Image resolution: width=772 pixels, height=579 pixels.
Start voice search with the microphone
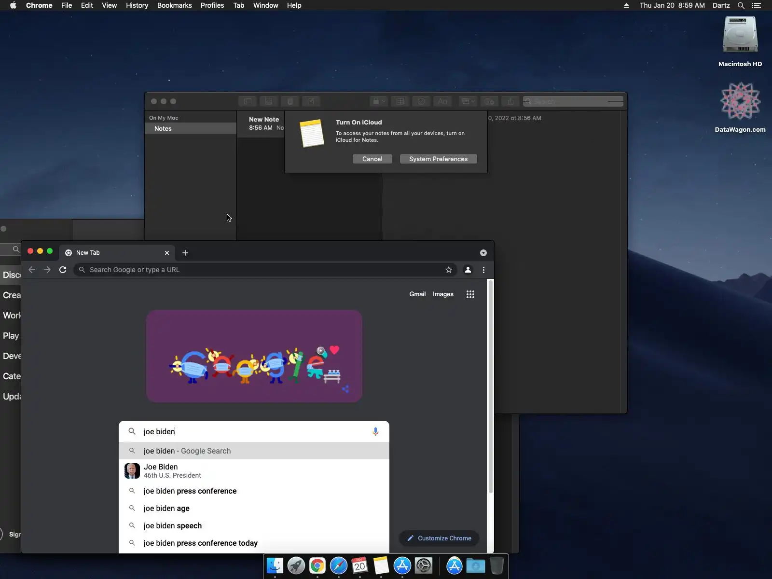click(375, 431)
